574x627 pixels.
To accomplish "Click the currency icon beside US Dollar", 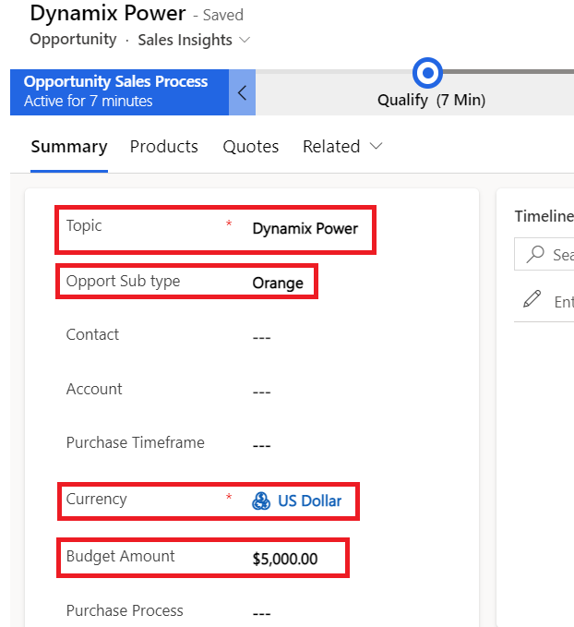I will coord(261,500).
